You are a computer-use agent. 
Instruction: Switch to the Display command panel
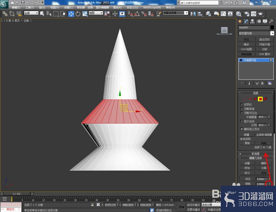[x=265, y=21]
